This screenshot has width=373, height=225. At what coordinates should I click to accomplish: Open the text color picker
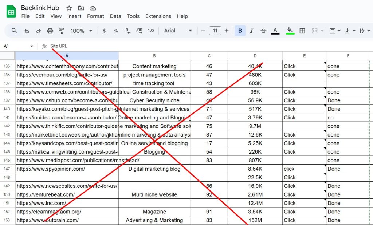click(x=275, y=31)
